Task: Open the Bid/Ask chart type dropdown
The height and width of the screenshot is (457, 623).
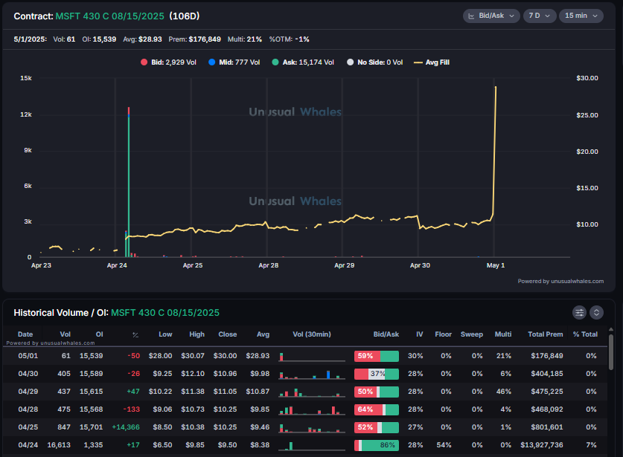Action: coord(491,16)
